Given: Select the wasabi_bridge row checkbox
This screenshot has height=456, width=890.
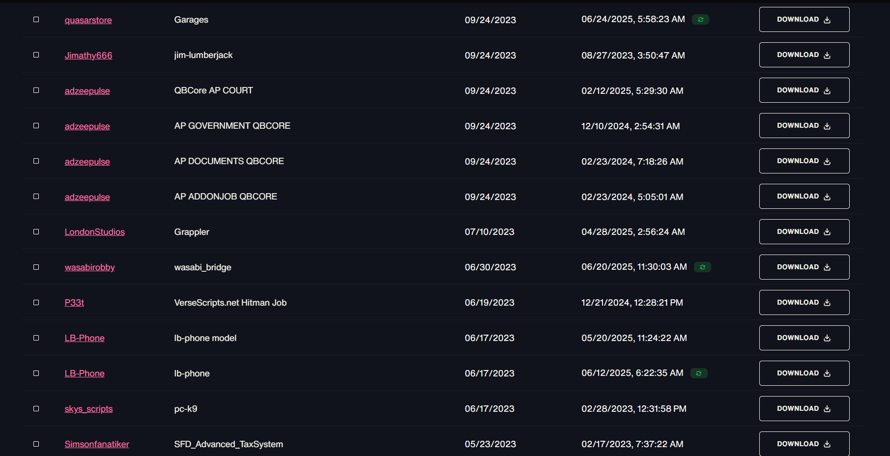Looking at the screenshot, I should point(36,267).
